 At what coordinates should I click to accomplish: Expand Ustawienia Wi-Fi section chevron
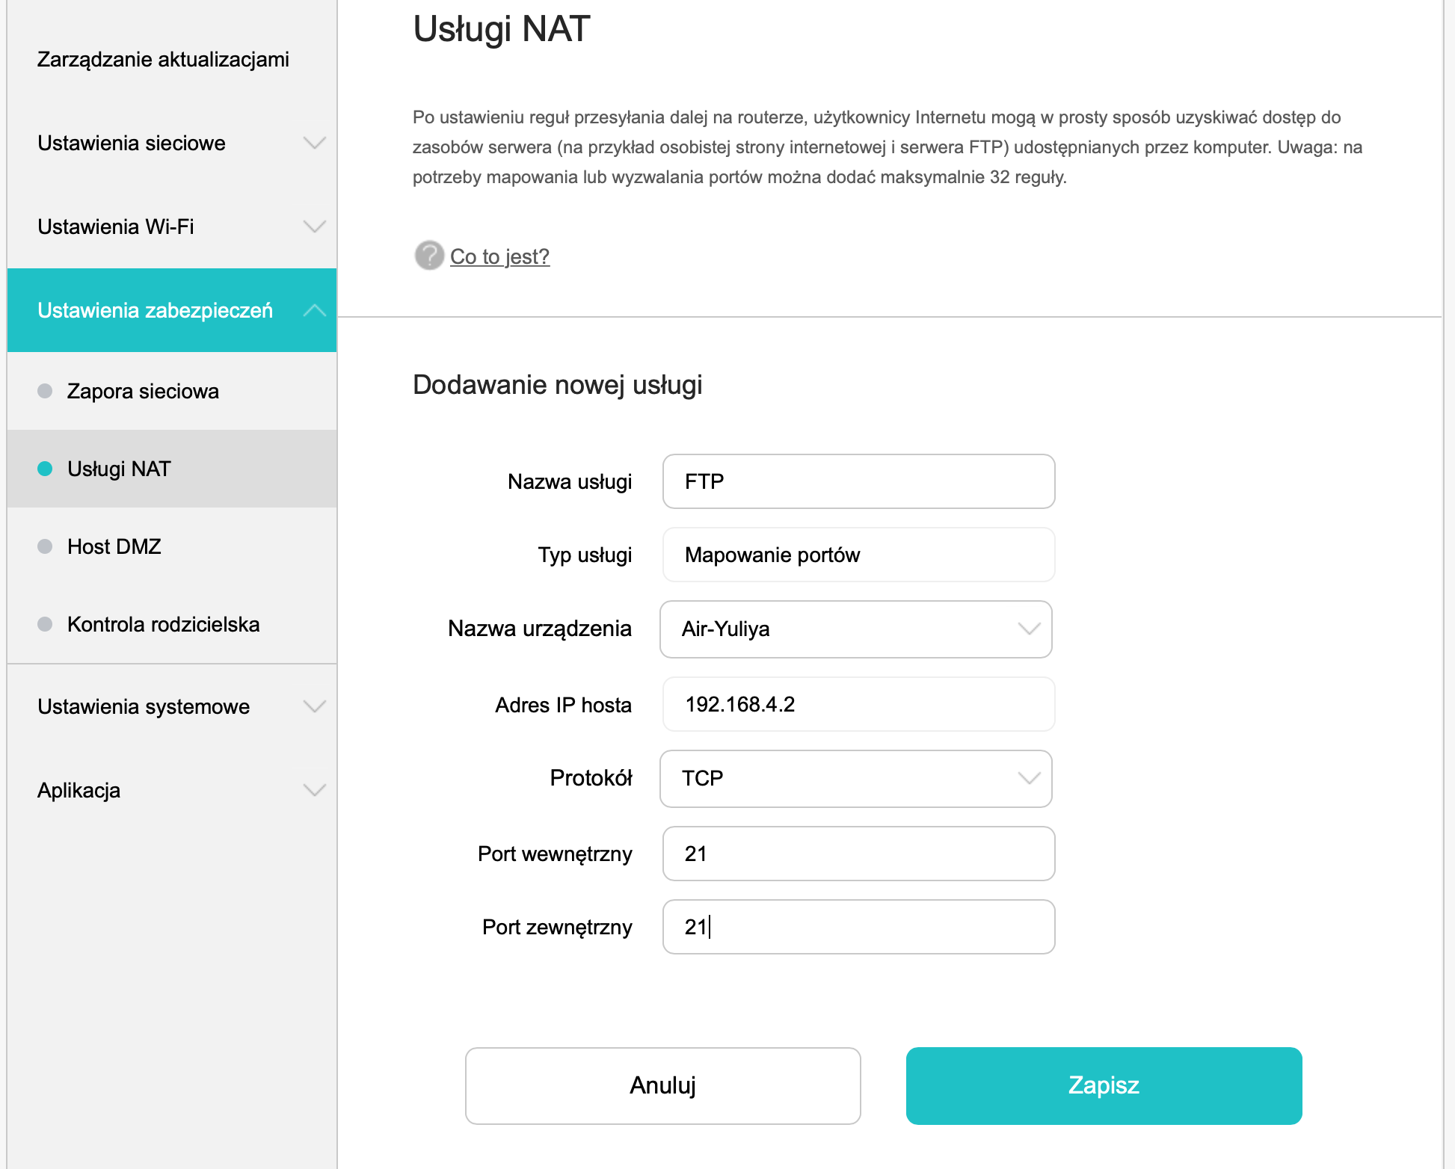[x=315, y=226]
